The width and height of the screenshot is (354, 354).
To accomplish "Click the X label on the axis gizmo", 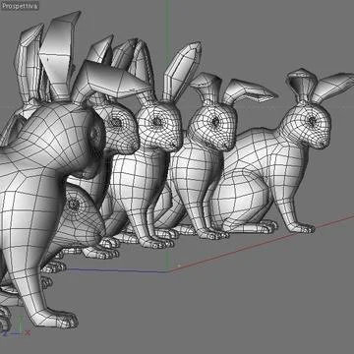I will (x=29, y=332).
